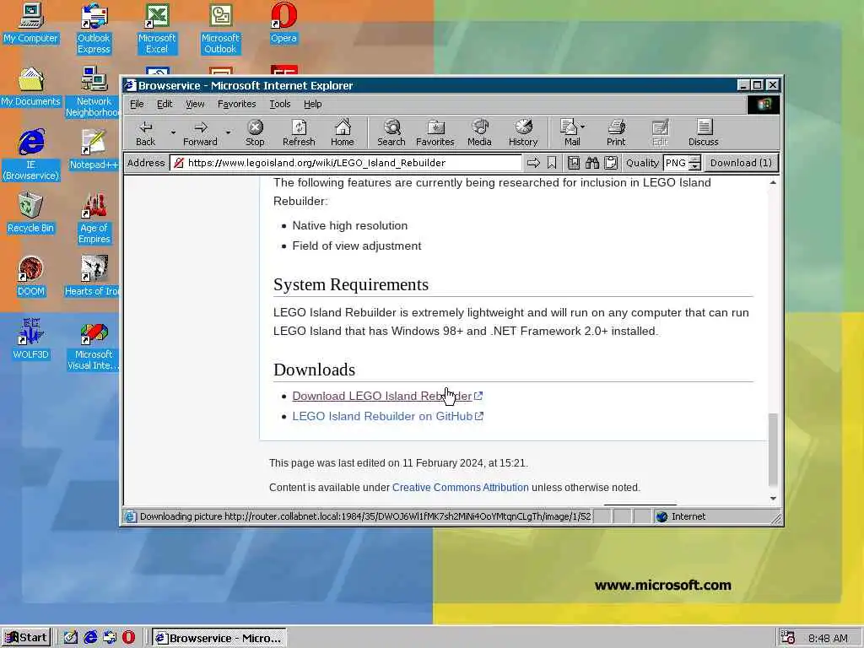Image resolution: width=864 pixels, height=648 pixels.
Task: Launch Internet Explorer from quick launch
Action: (89, 638)
